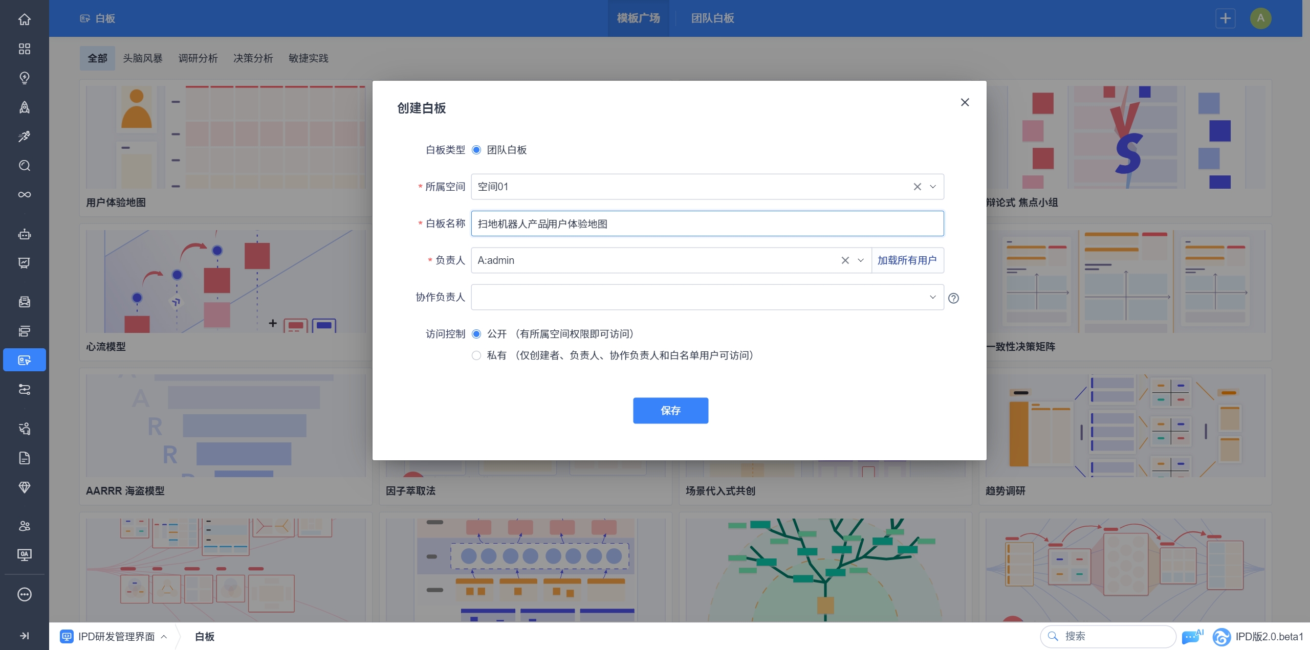Switch to 团队白板 tab
The width and height of the screenshot is (1310, 650).
click(712, 18)
